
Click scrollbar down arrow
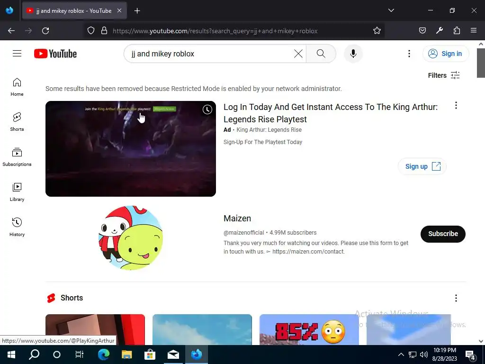click(481, 341)
